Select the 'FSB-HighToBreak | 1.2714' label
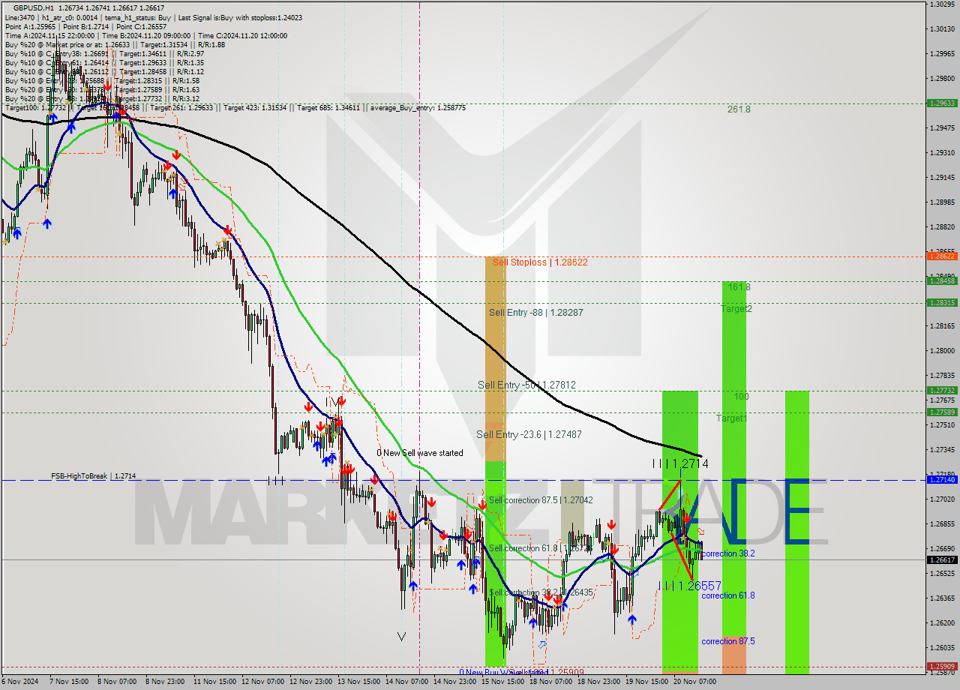This screenshot has height=690, width=960. click(x=93, y=475)
